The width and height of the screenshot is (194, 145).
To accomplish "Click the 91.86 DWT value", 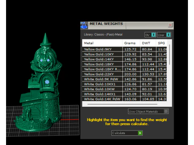I will 147,79.
